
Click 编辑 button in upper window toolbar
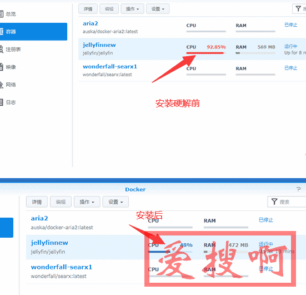tap(109, 9)
